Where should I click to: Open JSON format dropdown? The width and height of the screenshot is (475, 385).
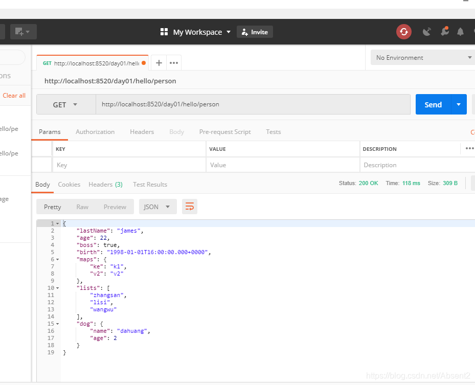pyautogui.click(x=158, y=207)
